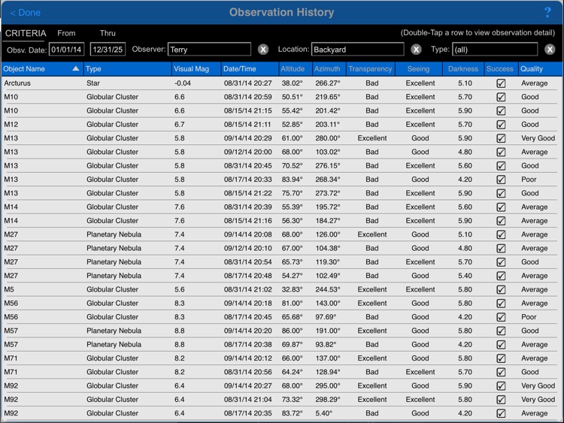Select the Arcturus object name
Viewport: 564px width, 423px height.
click(x=17, y=83)
